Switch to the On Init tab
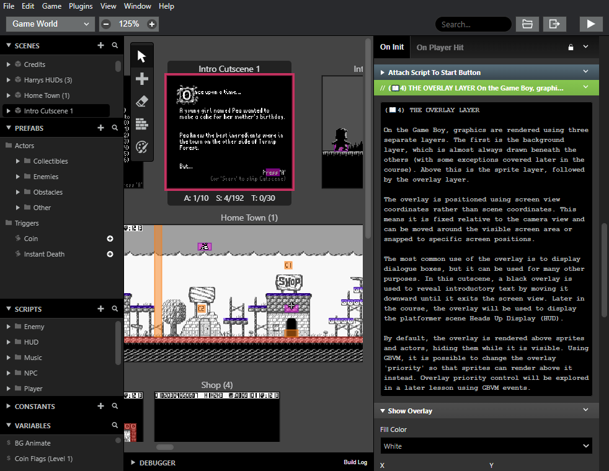 click(392, 47)
